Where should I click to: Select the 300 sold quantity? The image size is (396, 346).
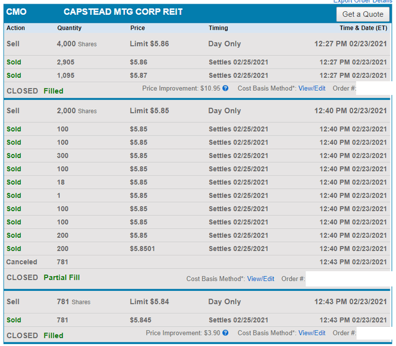(x=62, y=156)
